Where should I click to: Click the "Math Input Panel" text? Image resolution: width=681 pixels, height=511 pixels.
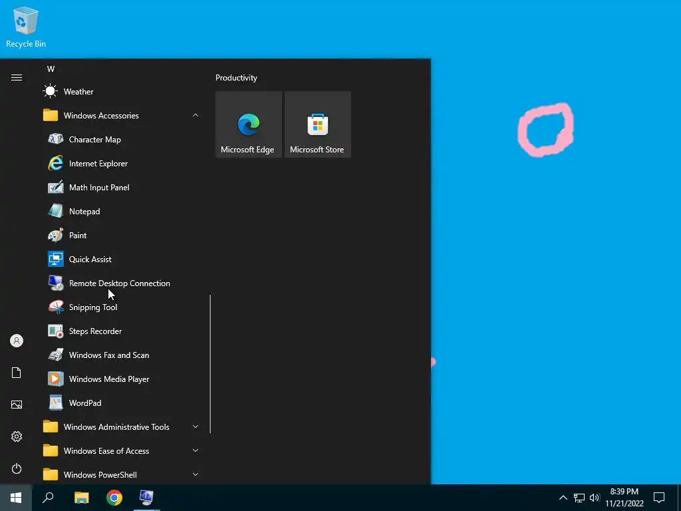99,188
